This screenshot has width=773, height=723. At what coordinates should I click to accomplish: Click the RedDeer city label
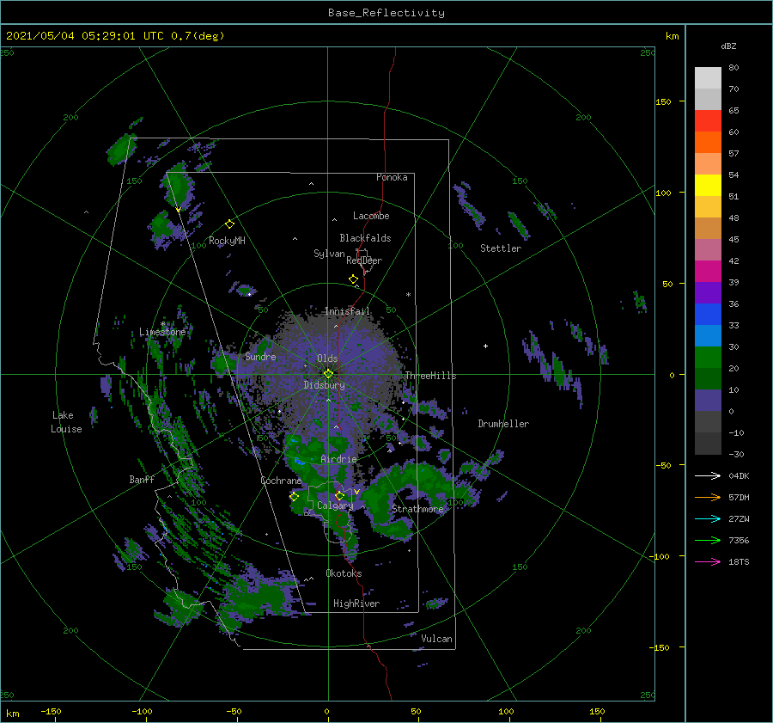(364, 260)
